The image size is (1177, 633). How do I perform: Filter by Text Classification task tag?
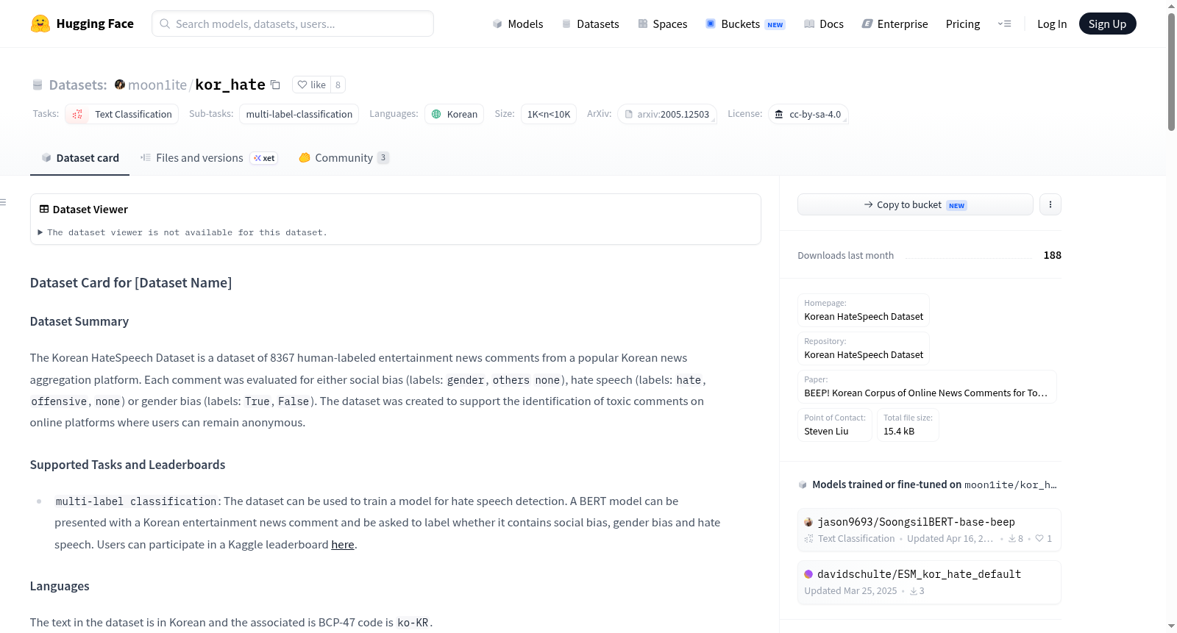pos(122,114)
